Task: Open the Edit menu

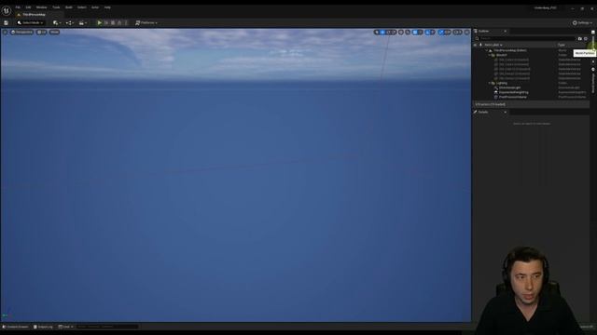Action: (x=28, y=7)
